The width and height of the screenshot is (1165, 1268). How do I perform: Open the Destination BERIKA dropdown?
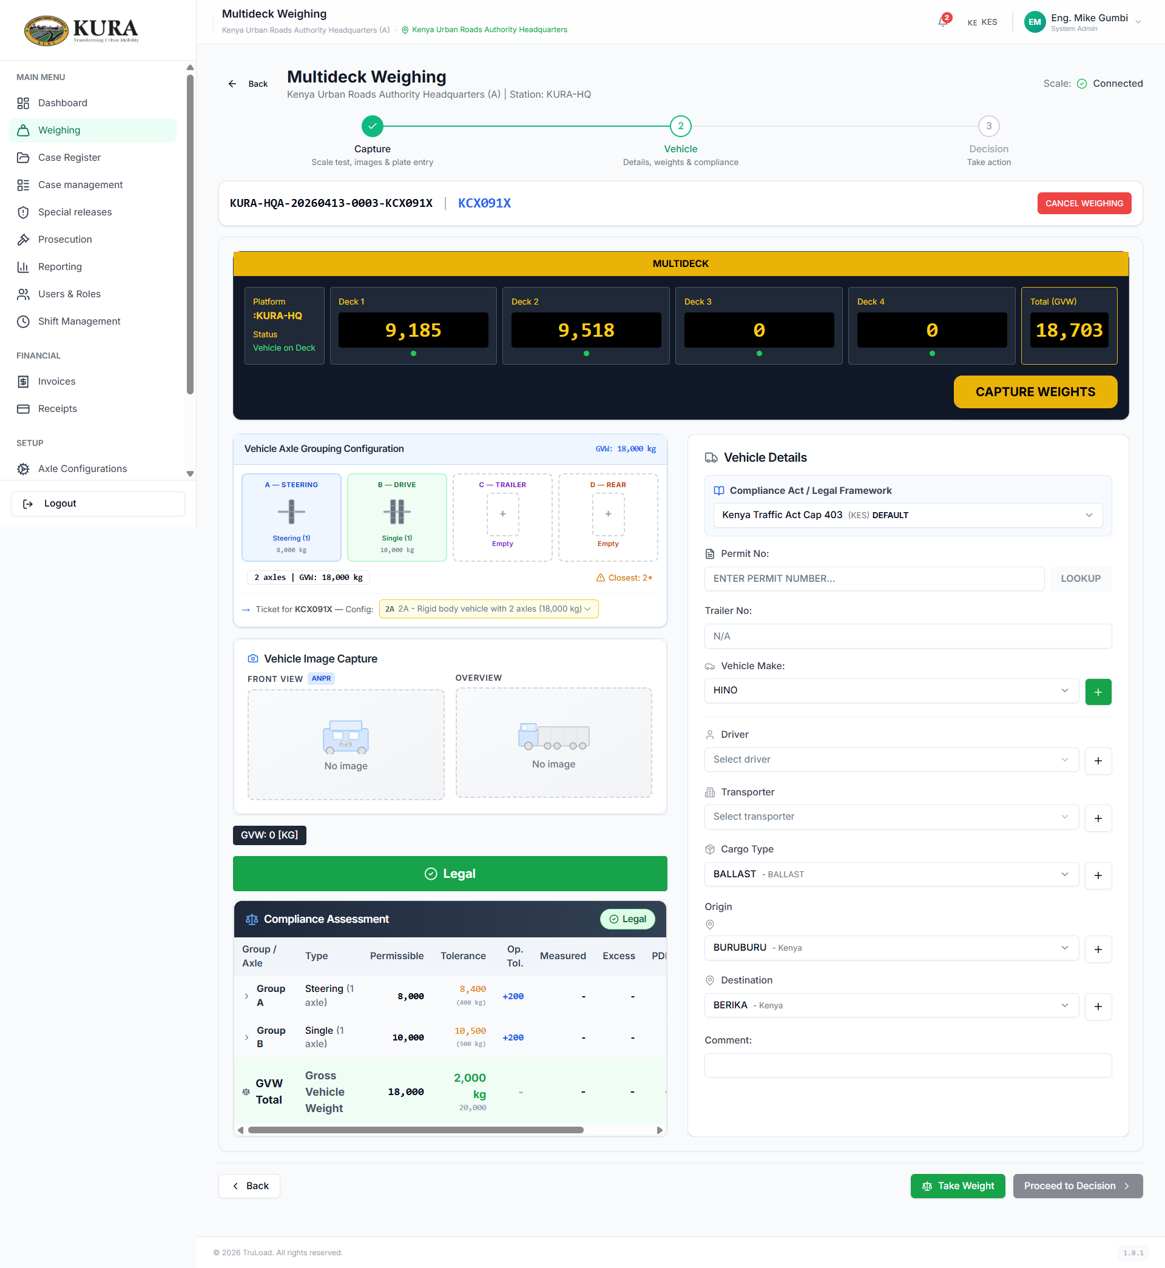(891, 1005)
